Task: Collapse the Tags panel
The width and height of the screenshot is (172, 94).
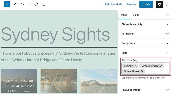Action: point(145,53)
